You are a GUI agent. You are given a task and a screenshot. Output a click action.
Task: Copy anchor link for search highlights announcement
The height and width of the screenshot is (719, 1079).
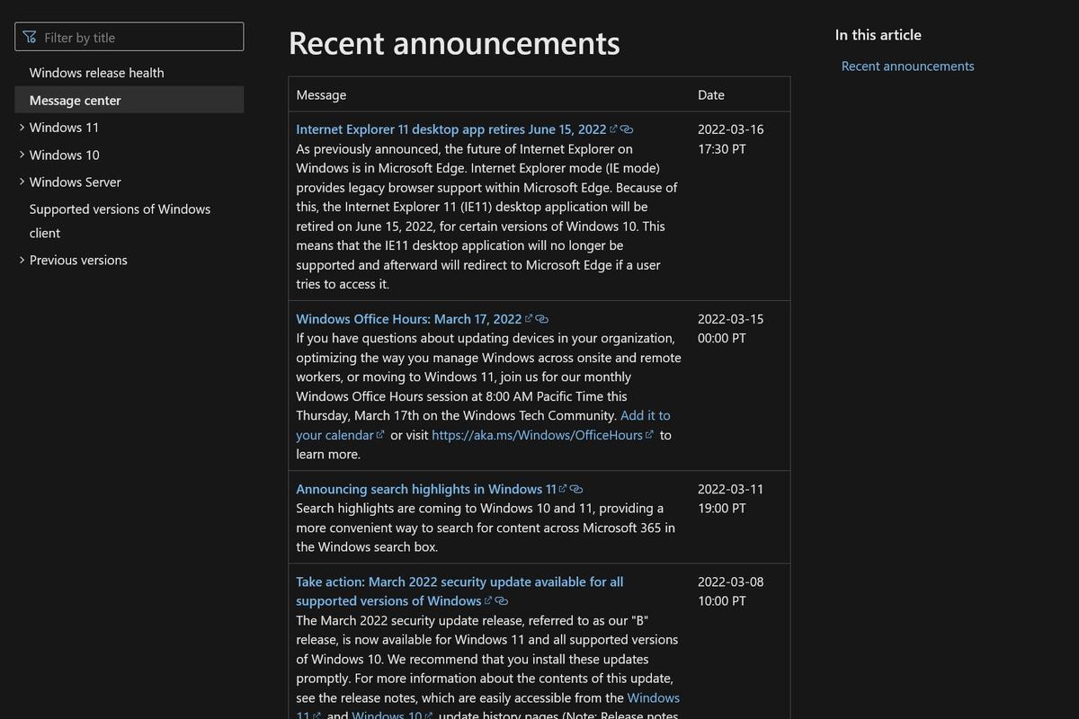pos(576,489)
